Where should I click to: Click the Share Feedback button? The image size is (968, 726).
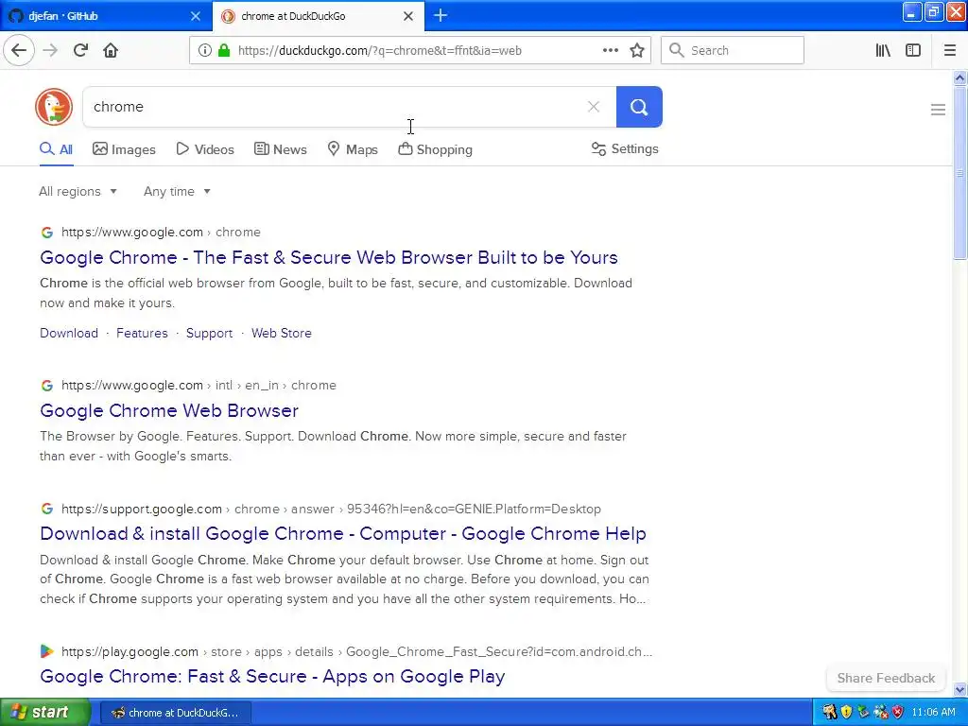(x=886, y=678)
